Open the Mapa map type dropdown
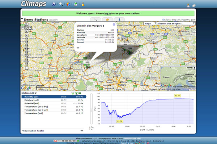Image resolution: width=217 pixels, height=144 pixels. click(x=150, y=23)
